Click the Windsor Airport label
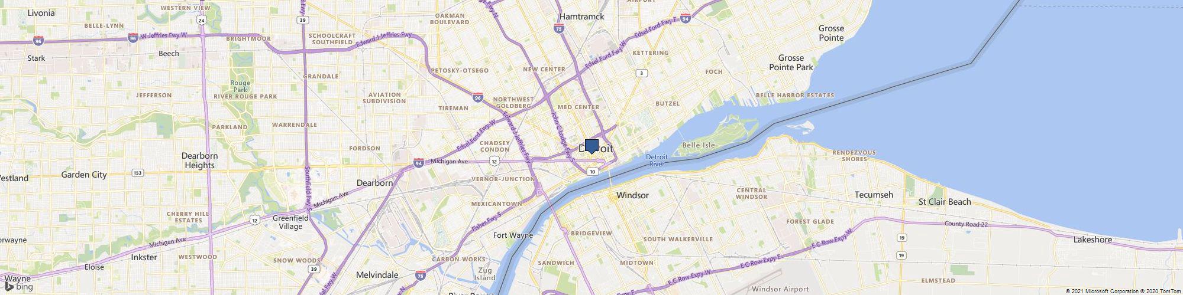Screen dimensions: 1183x295 (x=780, y=289)
